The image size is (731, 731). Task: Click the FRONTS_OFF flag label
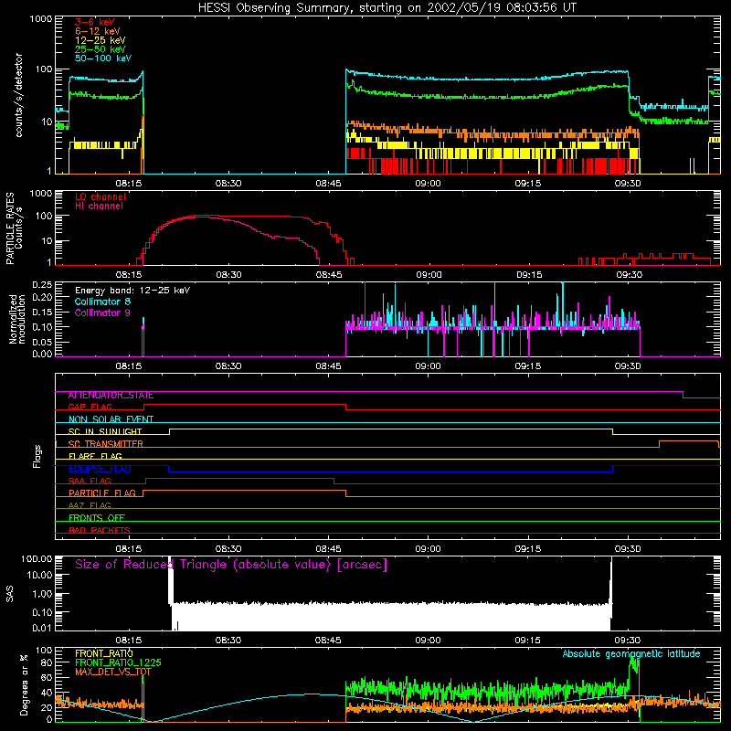97,518
